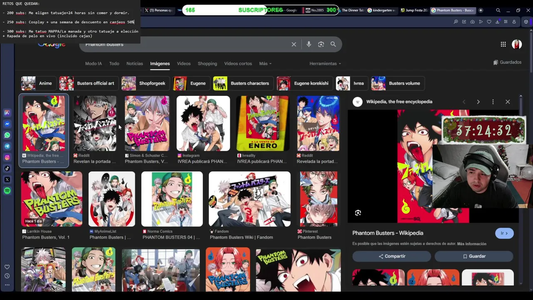Open bookmarks heart in sidebar bottom

pos(7,267)
